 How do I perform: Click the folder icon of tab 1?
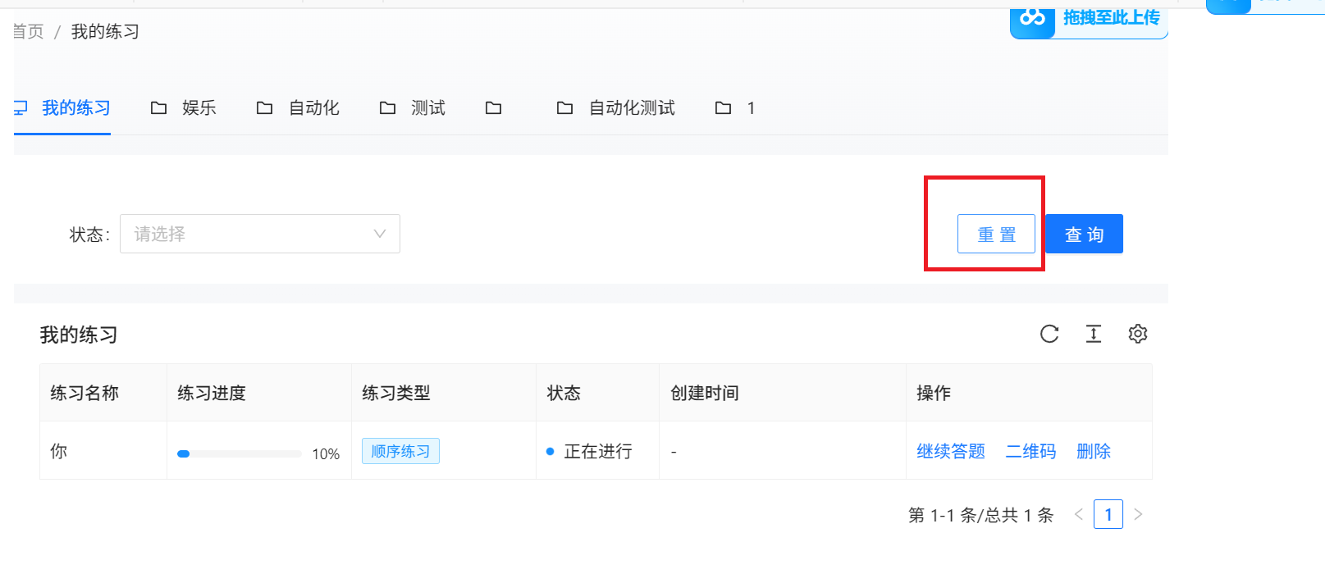(723, 108)
